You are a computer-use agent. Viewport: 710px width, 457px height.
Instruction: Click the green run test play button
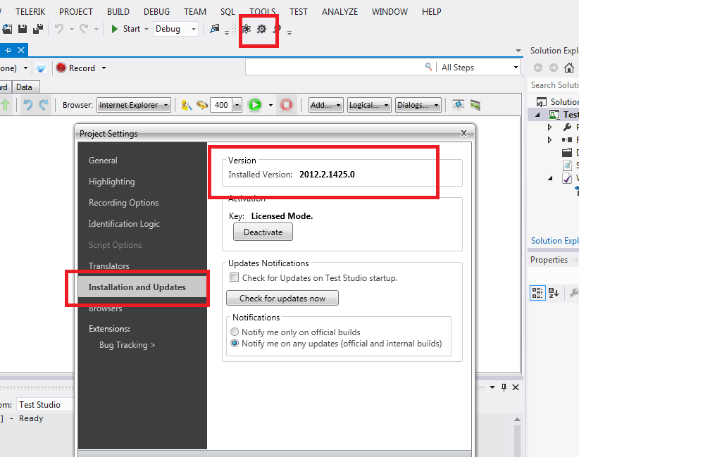pos(255,105)
